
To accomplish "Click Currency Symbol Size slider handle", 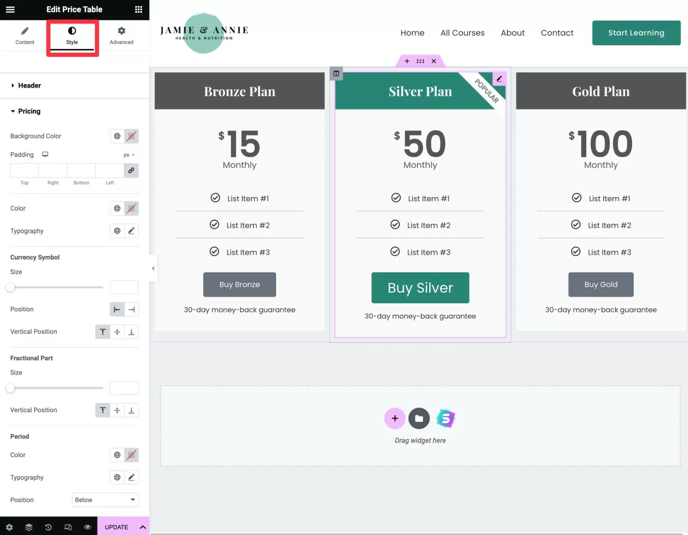I will pos(10,287).
